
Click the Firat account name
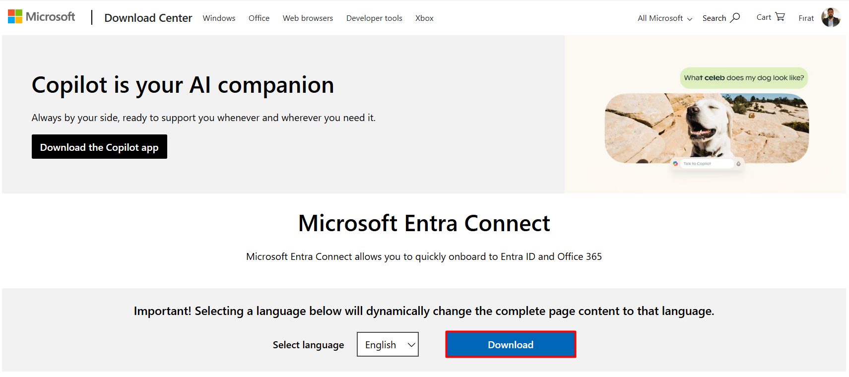click(806, 18)
